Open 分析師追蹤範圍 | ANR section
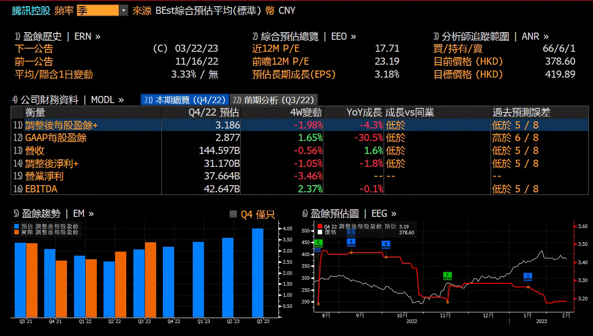The image size is (593, 336). click(x=491, y=37)
